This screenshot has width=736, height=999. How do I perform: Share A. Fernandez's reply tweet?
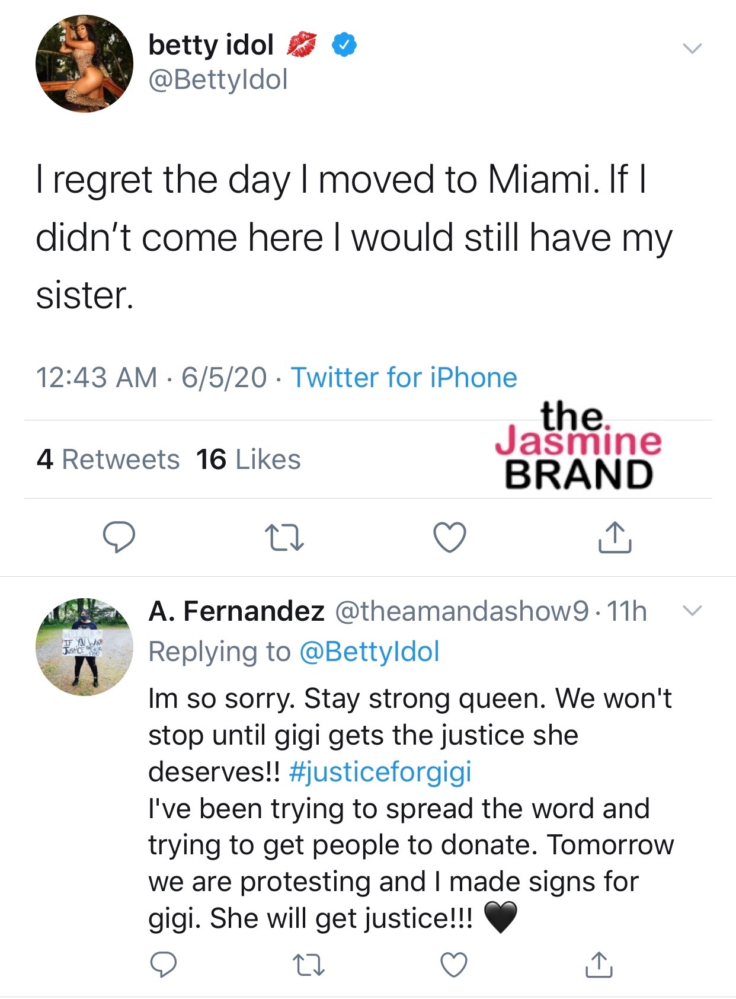coord(599,965)
